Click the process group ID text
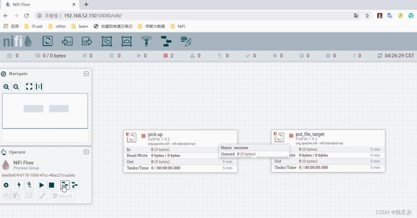417x218 pixels. [x=38, y=175]
